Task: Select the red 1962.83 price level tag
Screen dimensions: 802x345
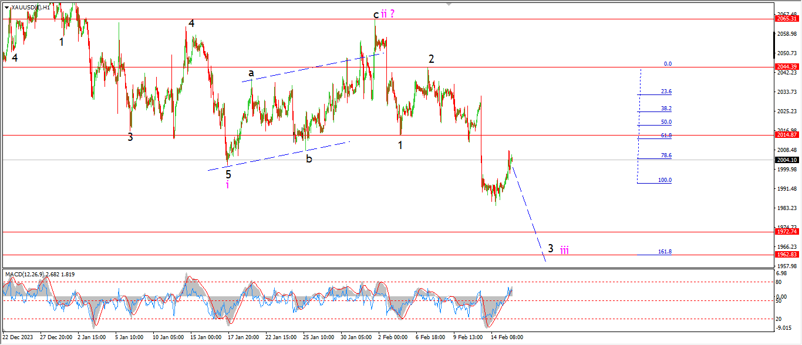Action: [787, 255]
